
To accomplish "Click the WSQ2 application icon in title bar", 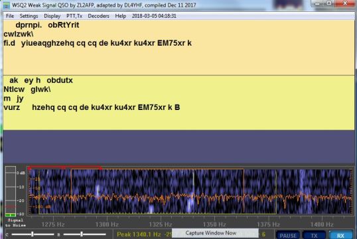I will [7, 5].
